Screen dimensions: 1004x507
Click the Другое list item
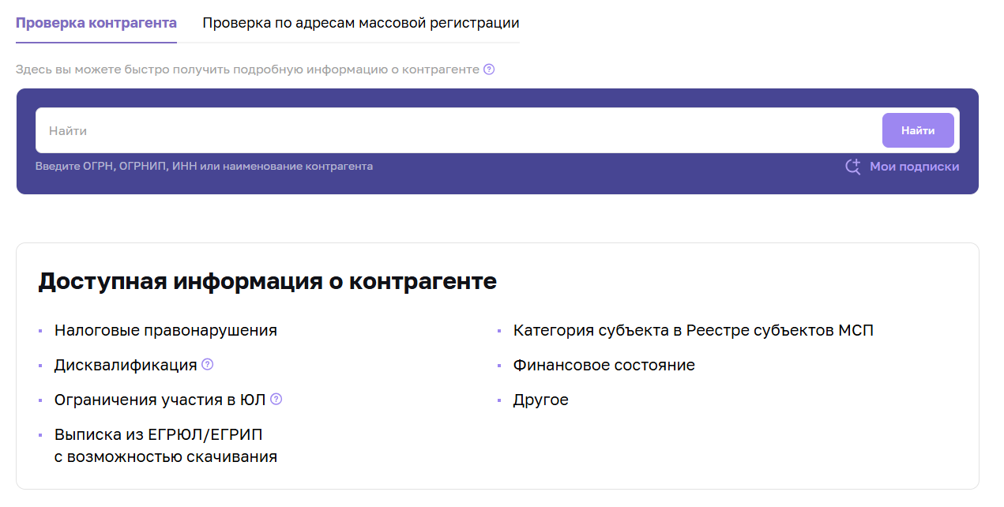point(541,400)
